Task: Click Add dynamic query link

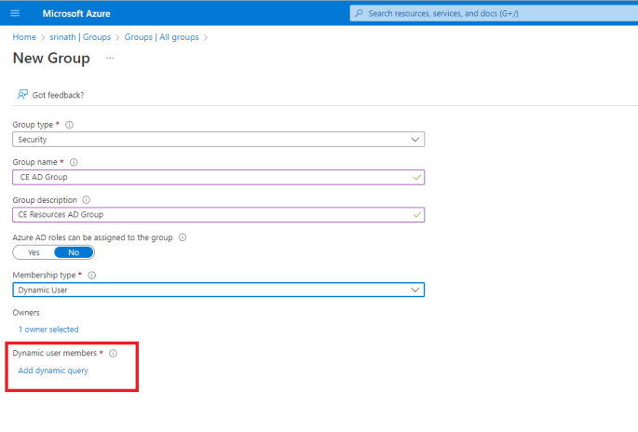Action: coord(53,371)
